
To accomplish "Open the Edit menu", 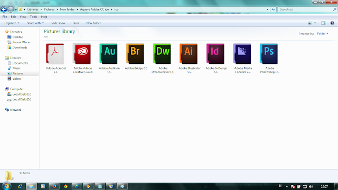I will [x=13, y=17].
